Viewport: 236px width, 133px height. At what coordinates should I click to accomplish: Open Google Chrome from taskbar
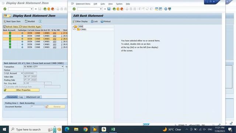(85, 129)
